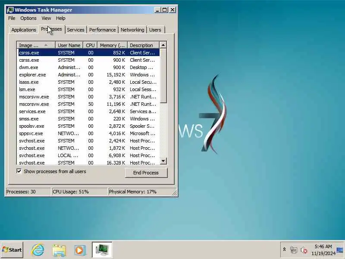
Task: Click the network status tray icon
Action: [x=294, y=250]
